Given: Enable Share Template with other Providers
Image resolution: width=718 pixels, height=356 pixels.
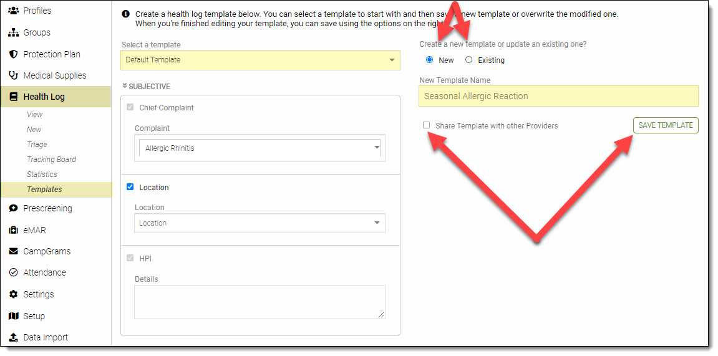Looking at the screenshot, I should (x=427, y=125).
